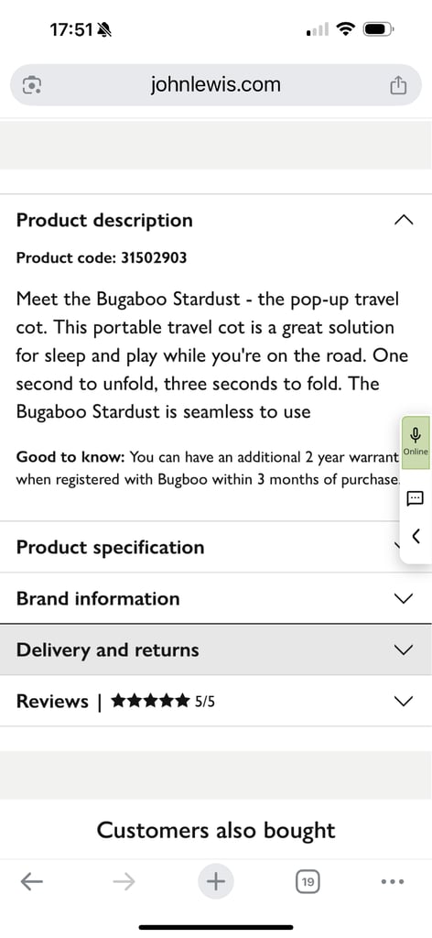
Task: Open the three-dot browser menu
Action: pos(393,881)
